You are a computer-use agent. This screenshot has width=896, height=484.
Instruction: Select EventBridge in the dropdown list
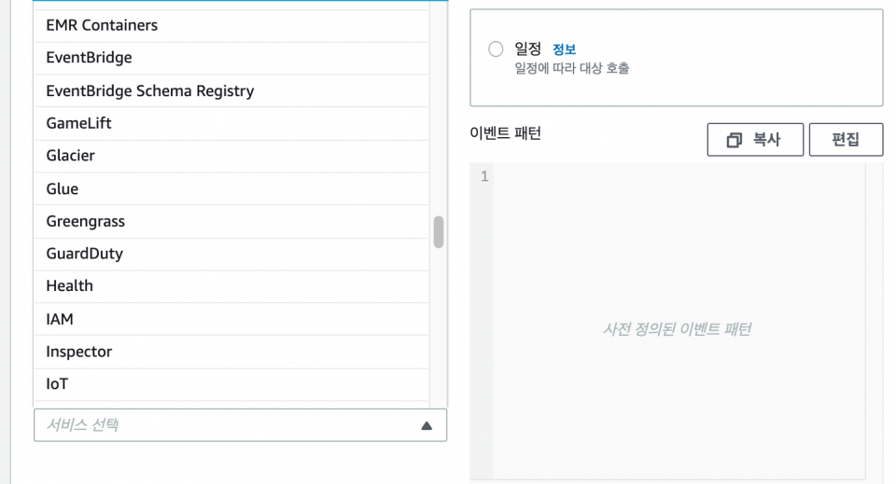pyautogui.click(x=231, y=58)
